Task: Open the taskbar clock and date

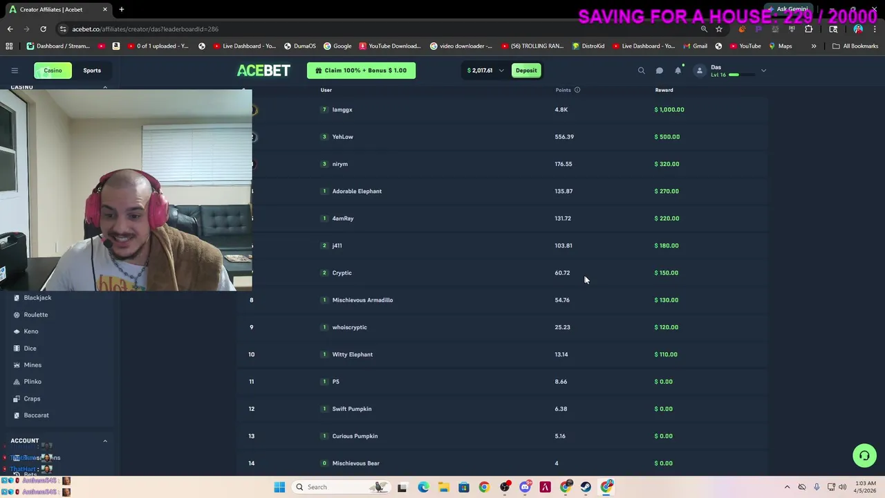Action: [x=866, y=487]
